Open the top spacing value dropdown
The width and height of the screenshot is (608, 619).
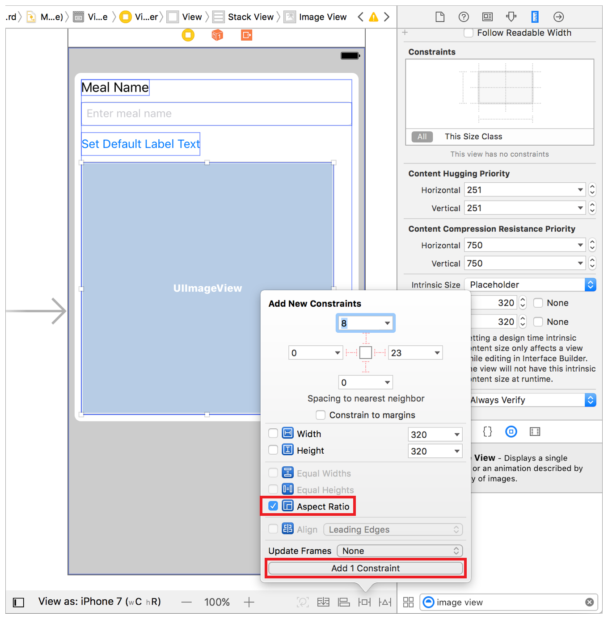[387, 323]
